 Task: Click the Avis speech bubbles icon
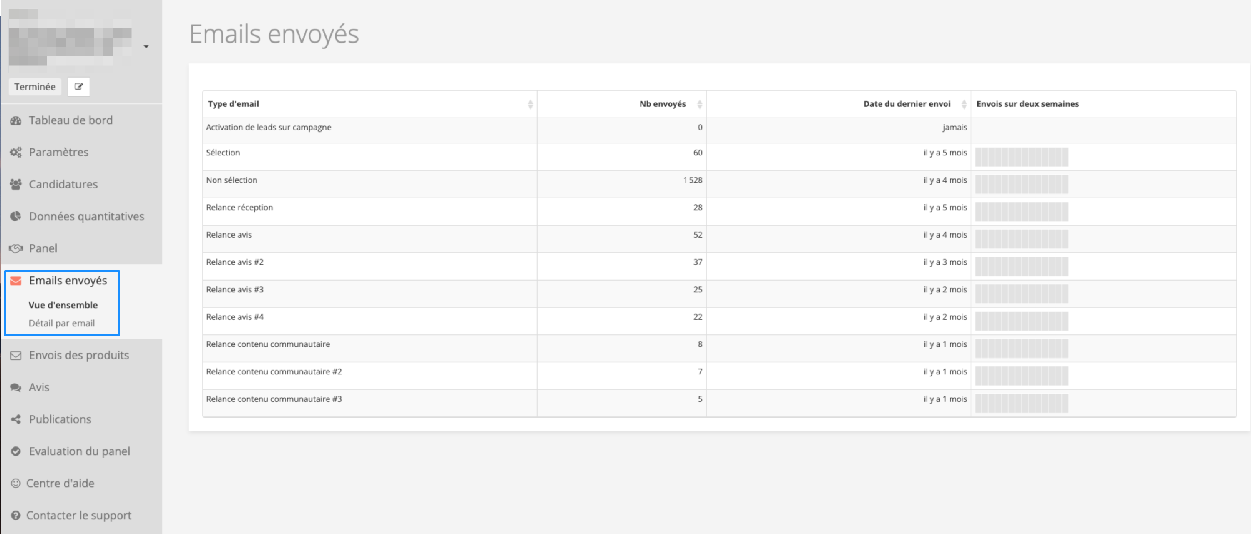[15, 387]
